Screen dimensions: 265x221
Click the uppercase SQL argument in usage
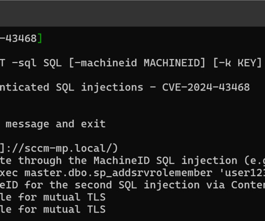point(52,63)
